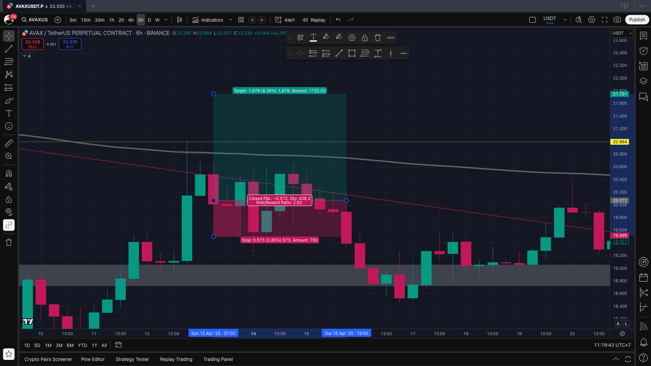Toggle logarithmic scale L button

point(626,324)
